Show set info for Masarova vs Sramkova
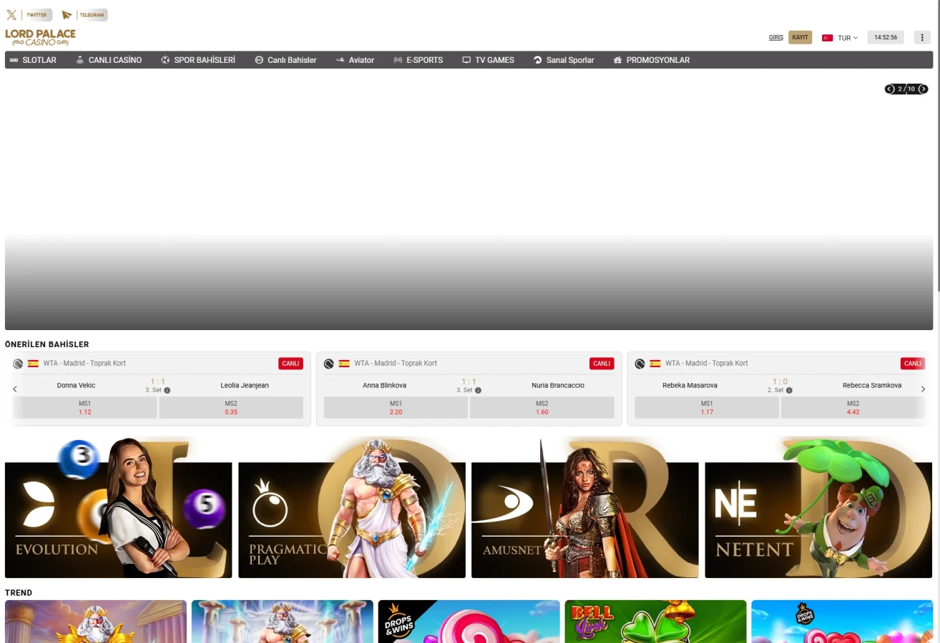Viewport: 940px width, 643px height. tap(790, 391)
